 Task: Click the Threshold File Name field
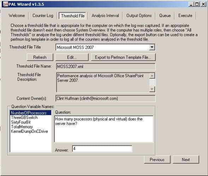[x=106, y=66]
